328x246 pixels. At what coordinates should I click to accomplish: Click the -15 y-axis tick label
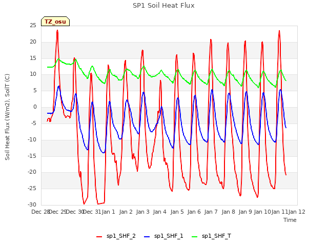coord(32,156)
